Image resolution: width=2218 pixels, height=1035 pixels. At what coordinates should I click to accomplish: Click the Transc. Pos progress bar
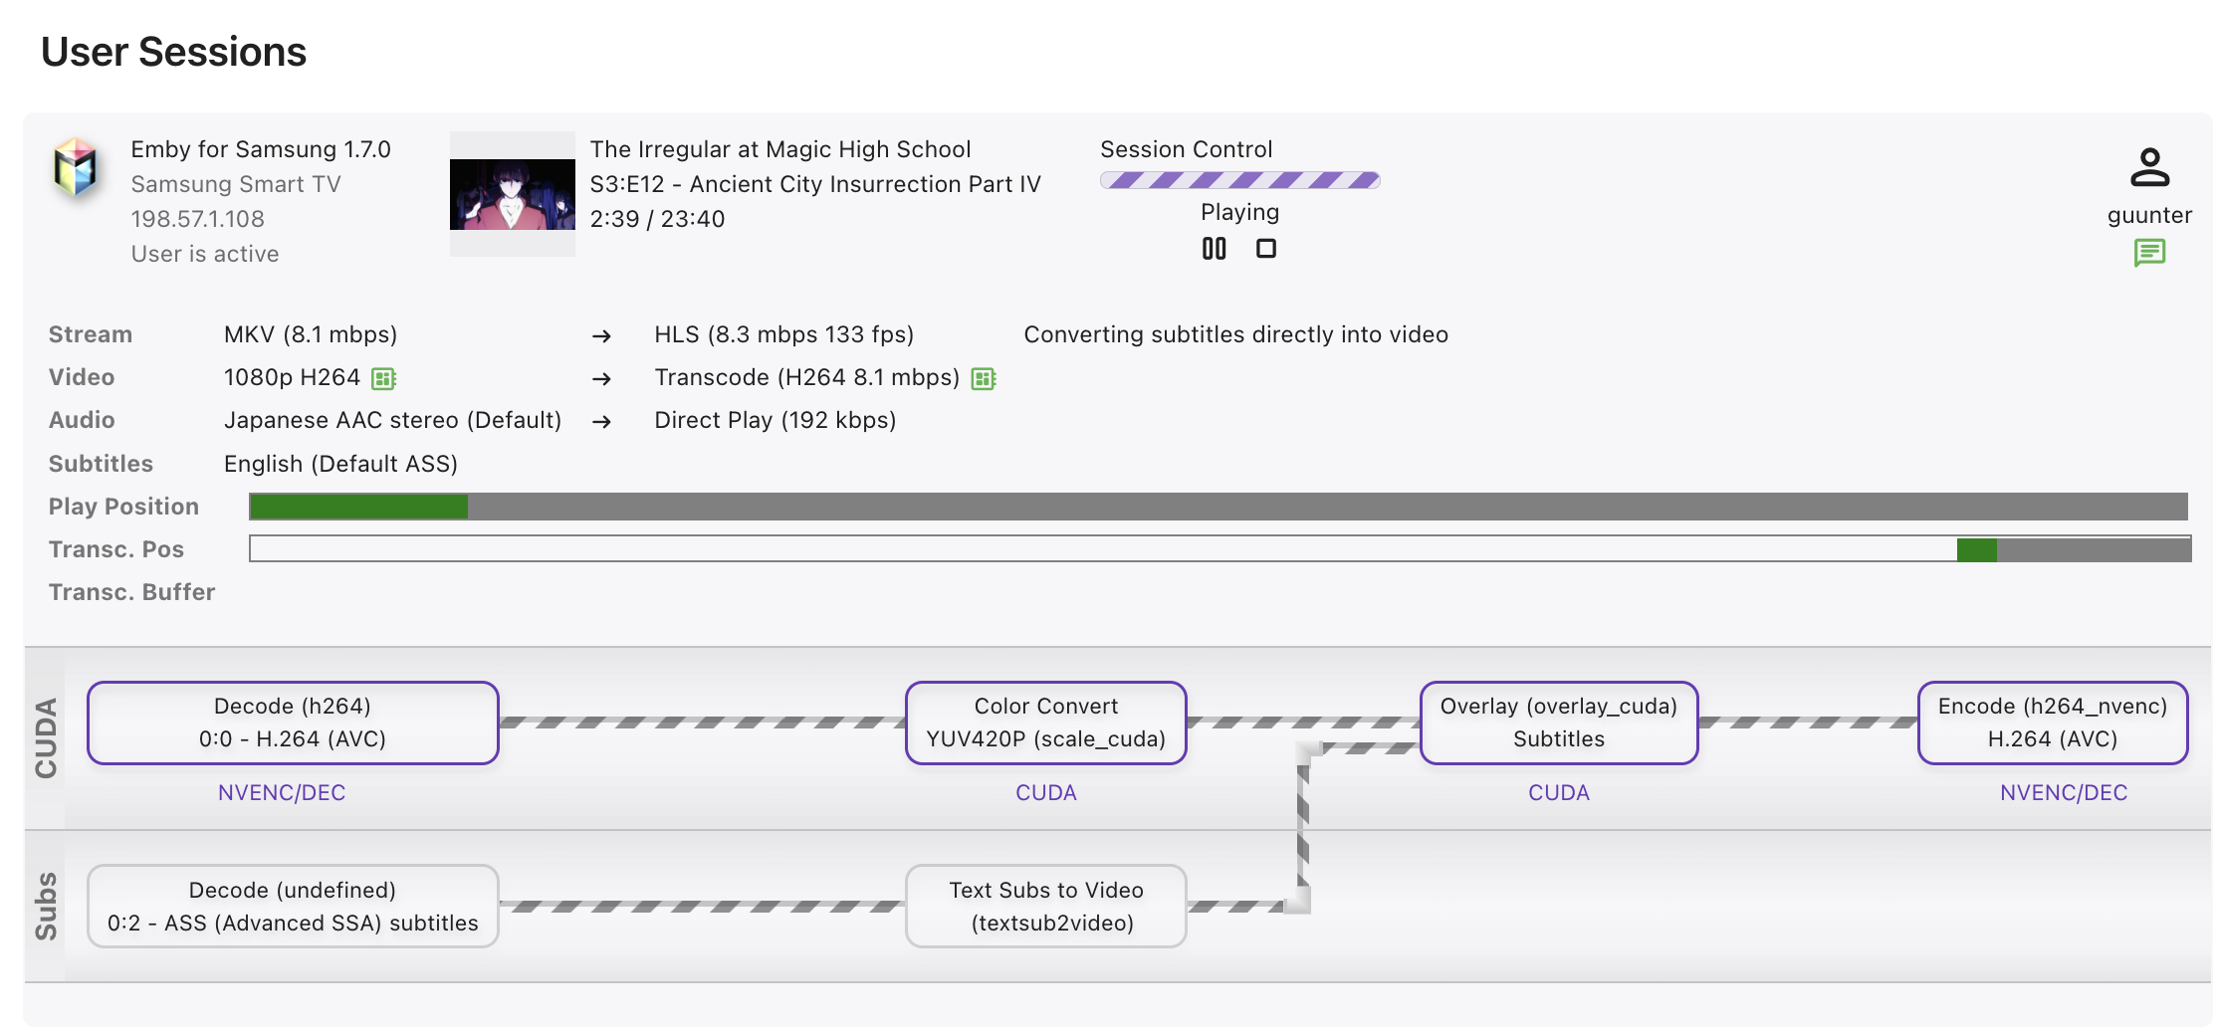pos(1220,549)
